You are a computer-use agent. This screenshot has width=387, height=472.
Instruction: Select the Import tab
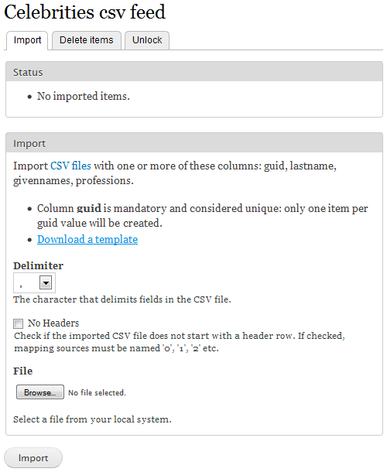[x=27, y=40]
